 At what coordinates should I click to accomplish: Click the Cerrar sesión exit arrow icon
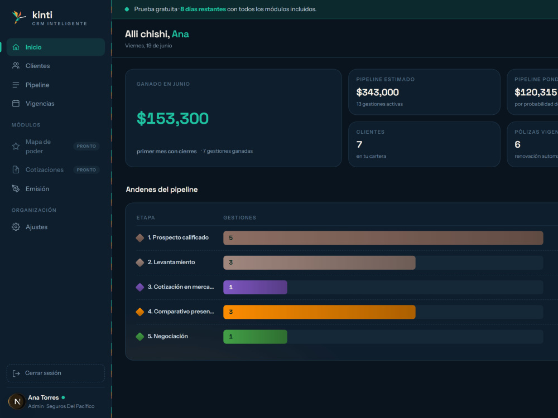(16, 373)
